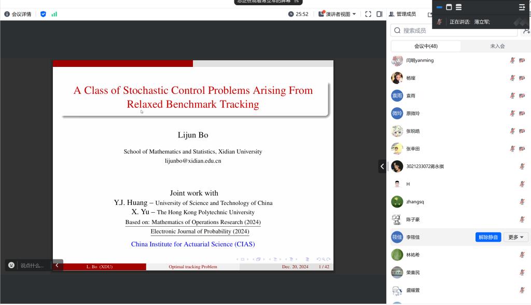The width and height of the screenshot is (531, 305).
Task: Click 张幸田's profile avatar
Action: 397,149
